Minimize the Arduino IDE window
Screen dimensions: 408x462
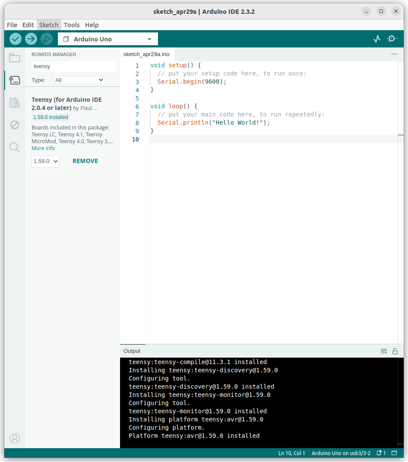(x=367, y=12)
